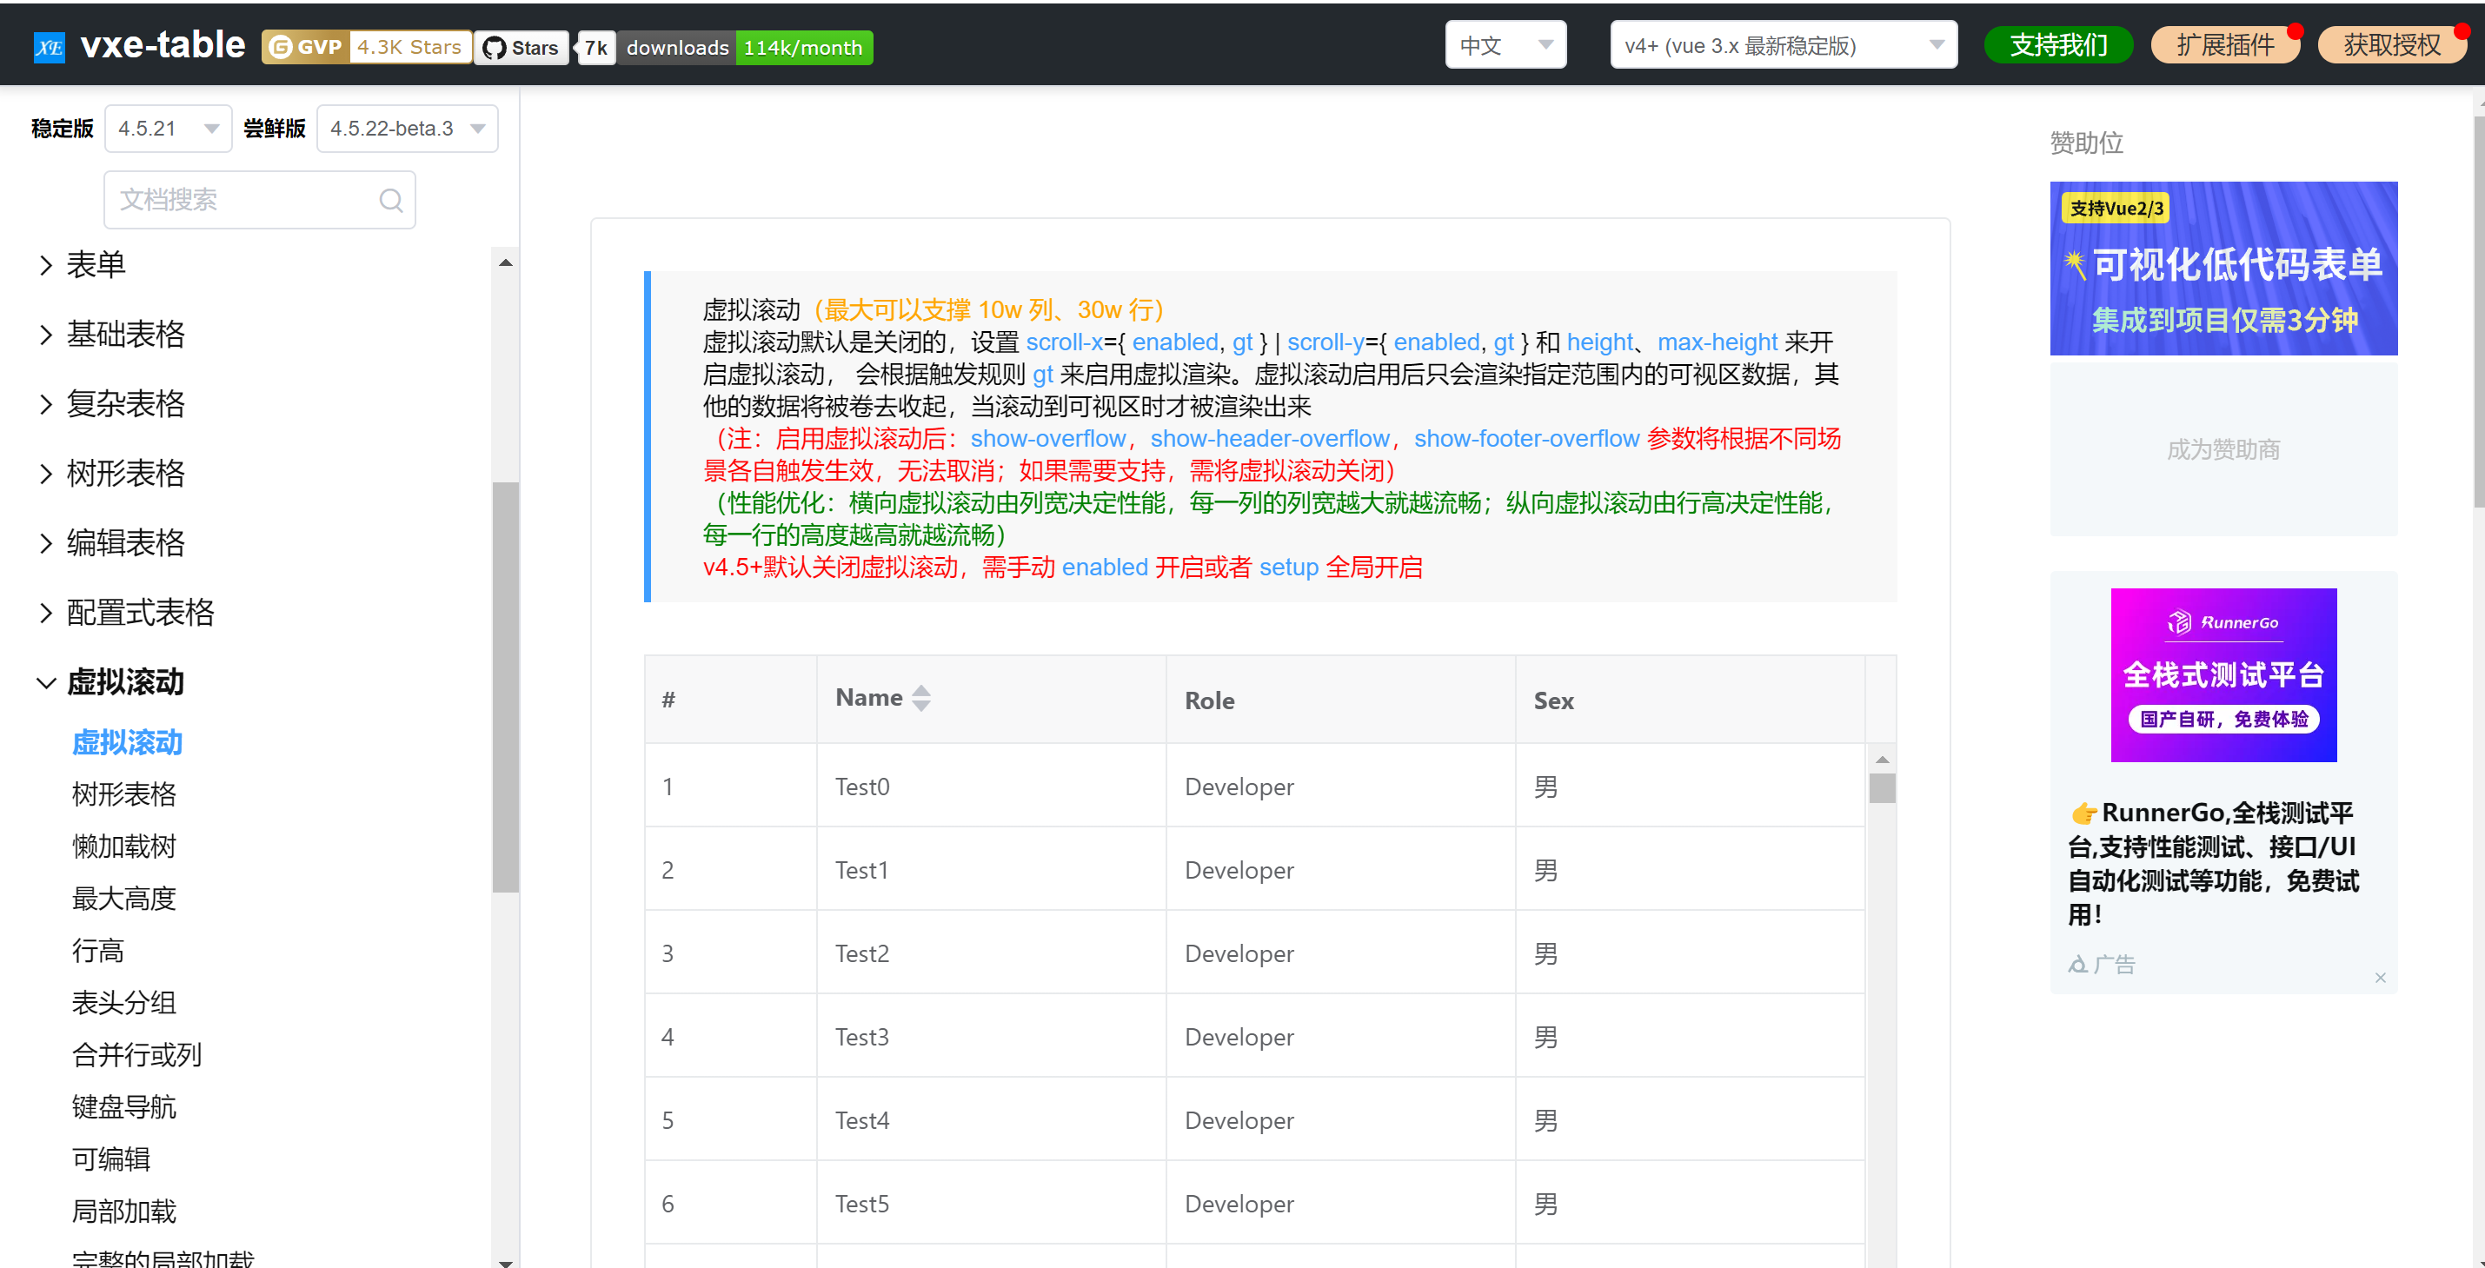
Task: Open the 最大高度 submenu item
Action: (123, 898)
